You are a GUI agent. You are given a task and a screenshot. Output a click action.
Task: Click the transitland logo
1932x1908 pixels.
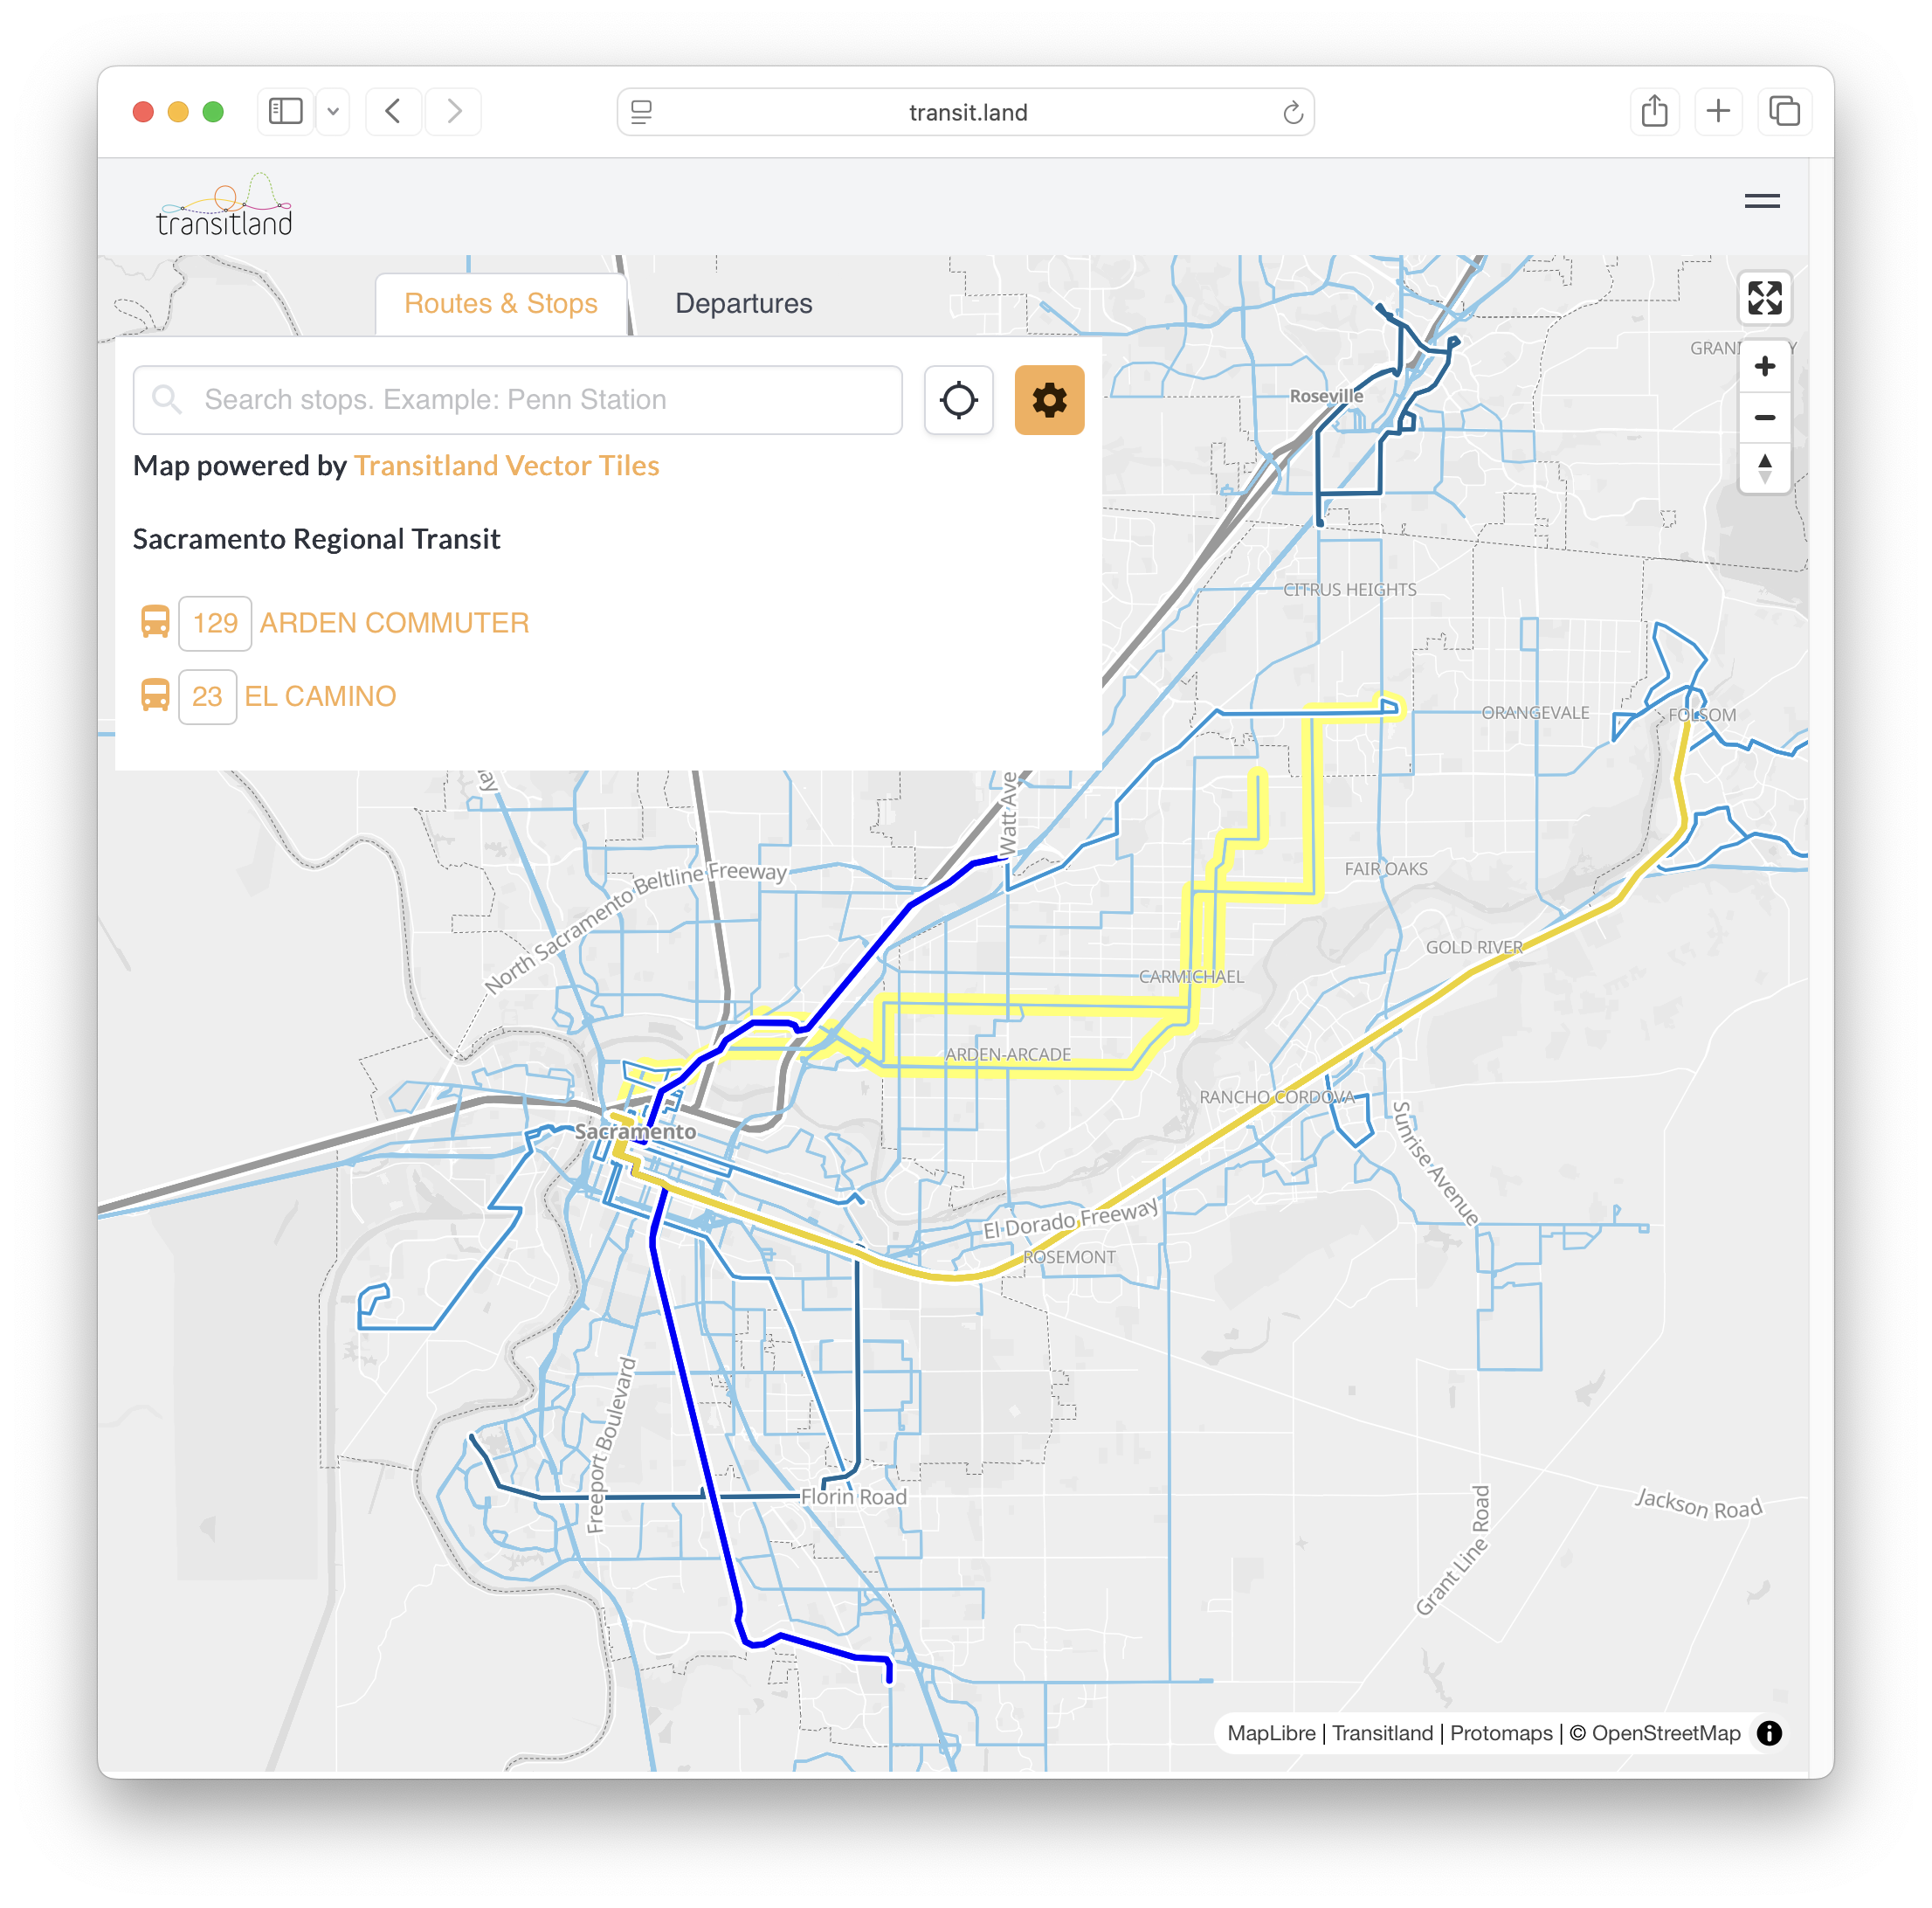click(x=224, y=205)
